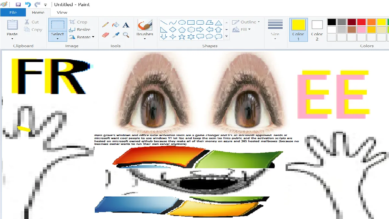Pick the Five-point star shape
The image size is (389, 219).
[182, 37]
